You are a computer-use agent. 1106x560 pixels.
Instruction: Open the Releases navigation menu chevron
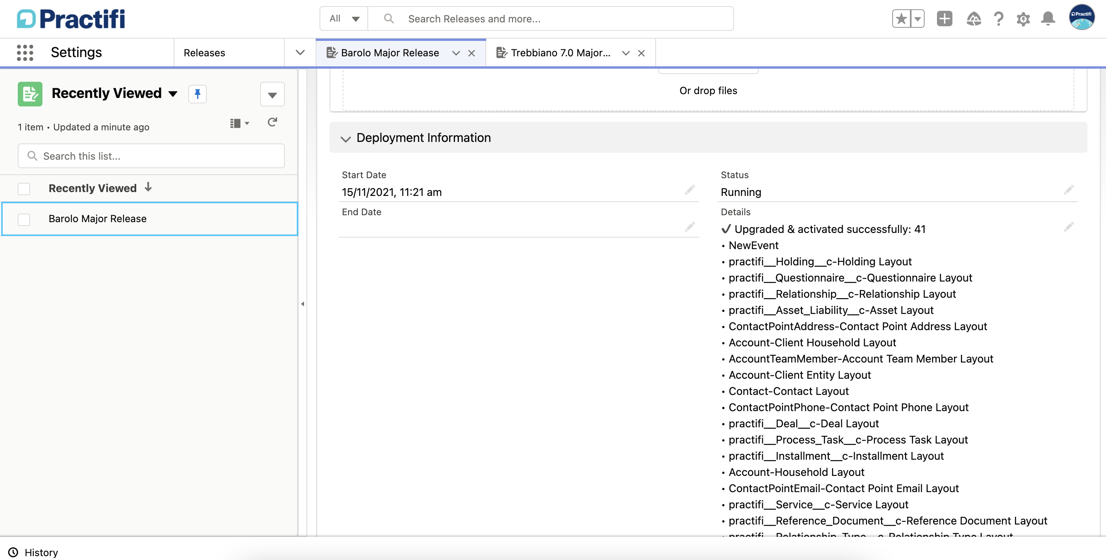[x=300, y=52]
